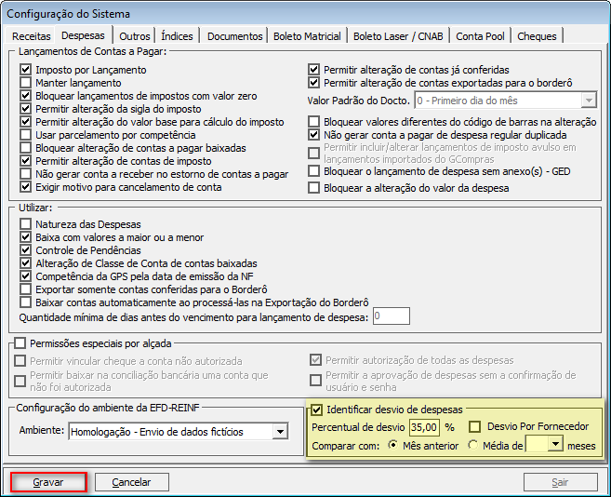Viewport: 611px width, 497px height.
Task: Check Desvio Por Fornecedor
Action: pyautogui.click(x=474, y=427)
